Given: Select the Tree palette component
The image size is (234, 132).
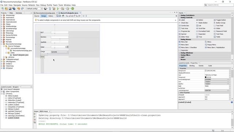Looking at the screenshot, I should pos(199,37).
